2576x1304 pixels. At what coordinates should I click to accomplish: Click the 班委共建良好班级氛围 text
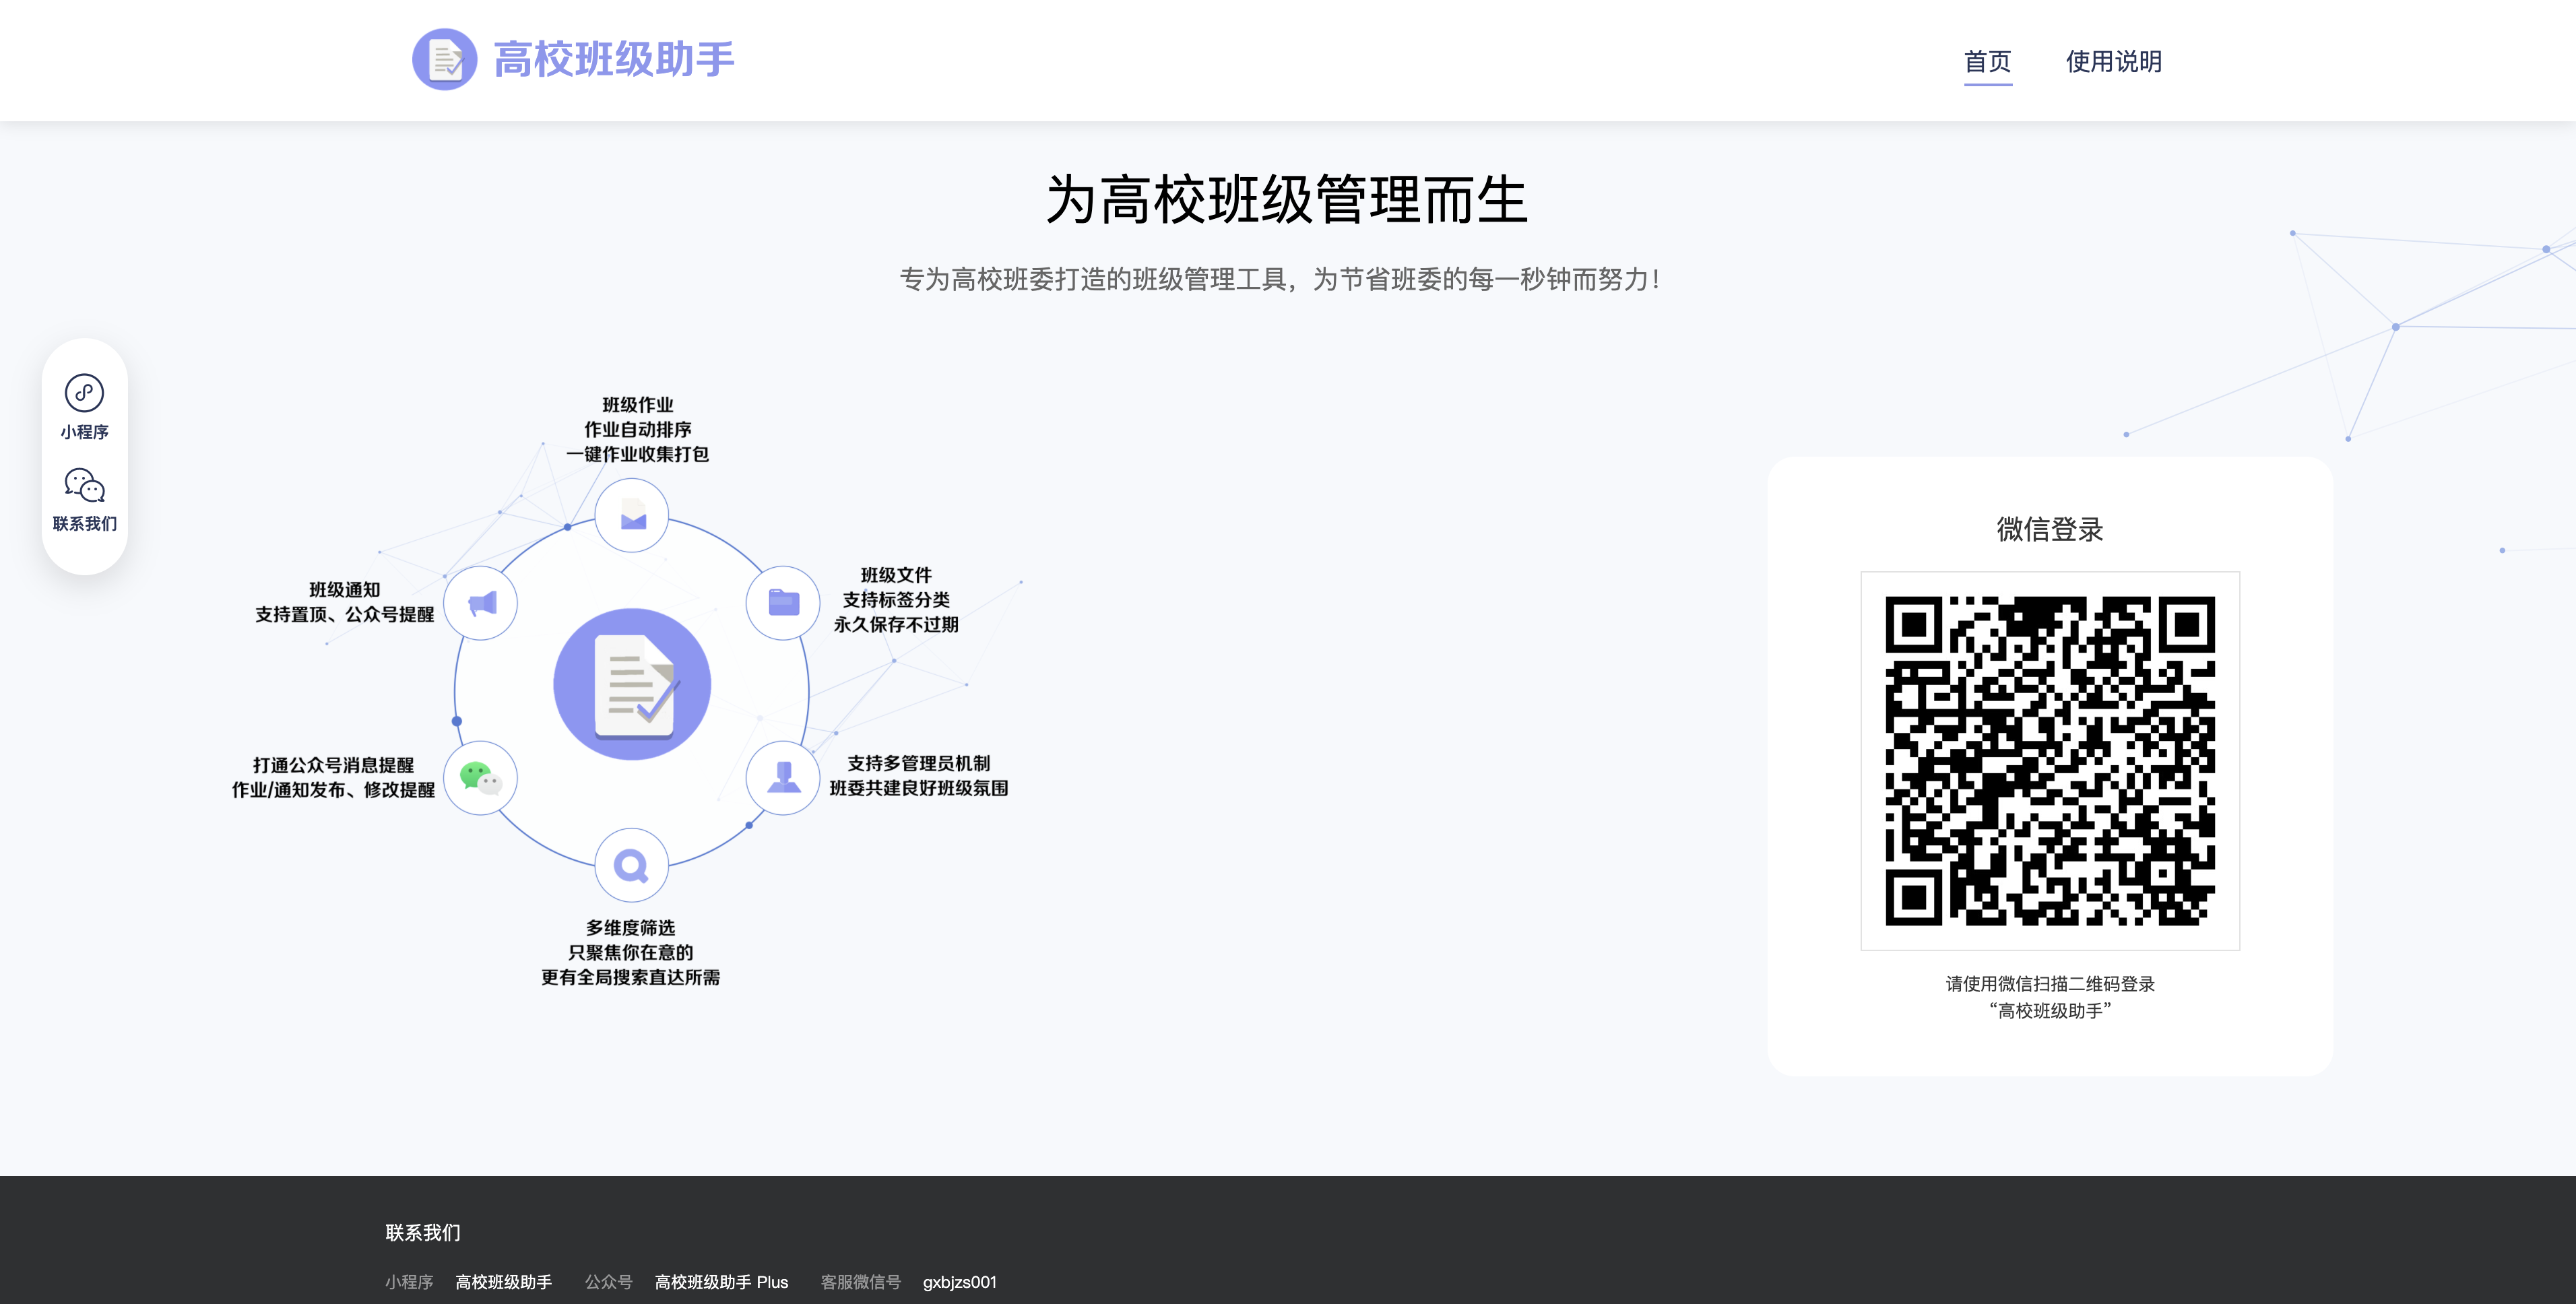tap(919, 788)
